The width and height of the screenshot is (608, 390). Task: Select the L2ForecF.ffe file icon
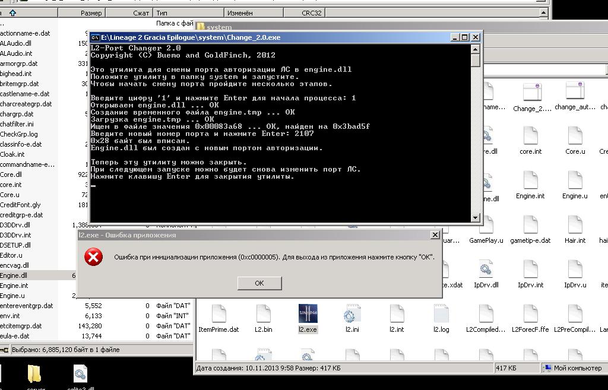click(x=530, y=313)
